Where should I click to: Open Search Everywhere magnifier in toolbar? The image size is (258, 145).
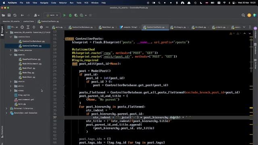[x=243, y=15]
